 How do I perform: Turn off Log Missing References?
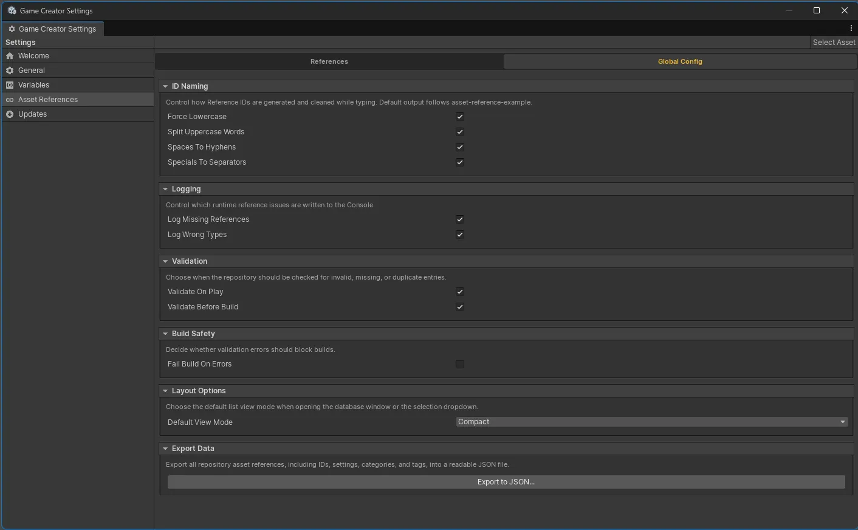tap(460, 219)
